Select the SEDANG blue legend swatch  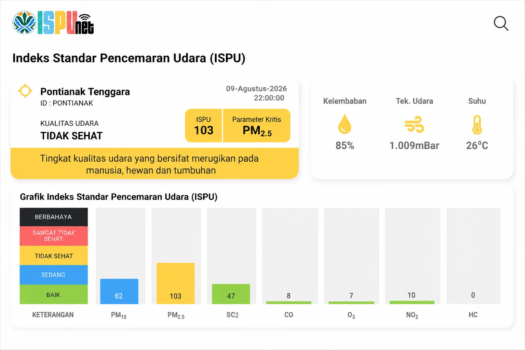[54, 275]
